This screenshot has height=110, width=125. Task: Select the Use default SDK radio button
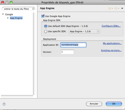(x=46, y=26)
